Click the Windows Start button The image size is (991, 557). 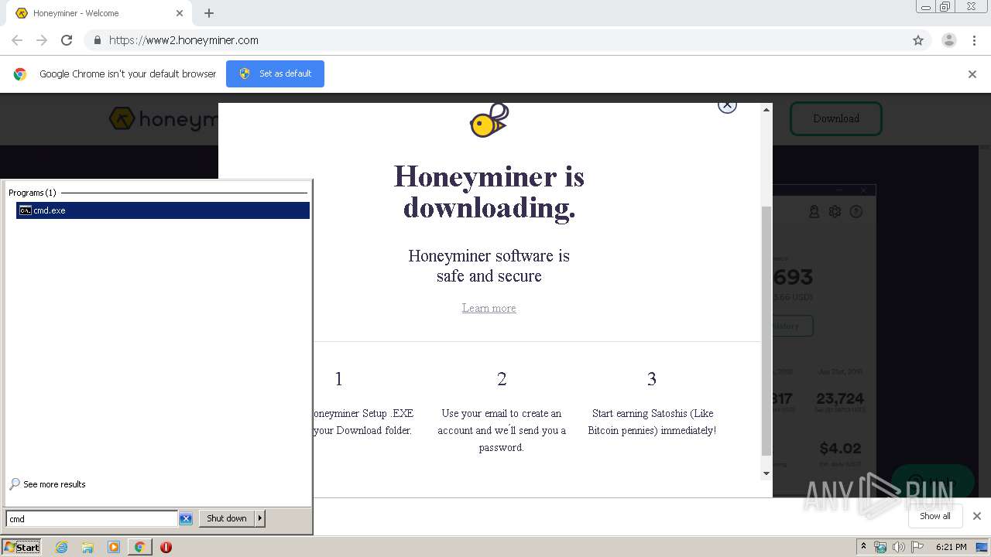pyautogui.click(x=22, y=547)
